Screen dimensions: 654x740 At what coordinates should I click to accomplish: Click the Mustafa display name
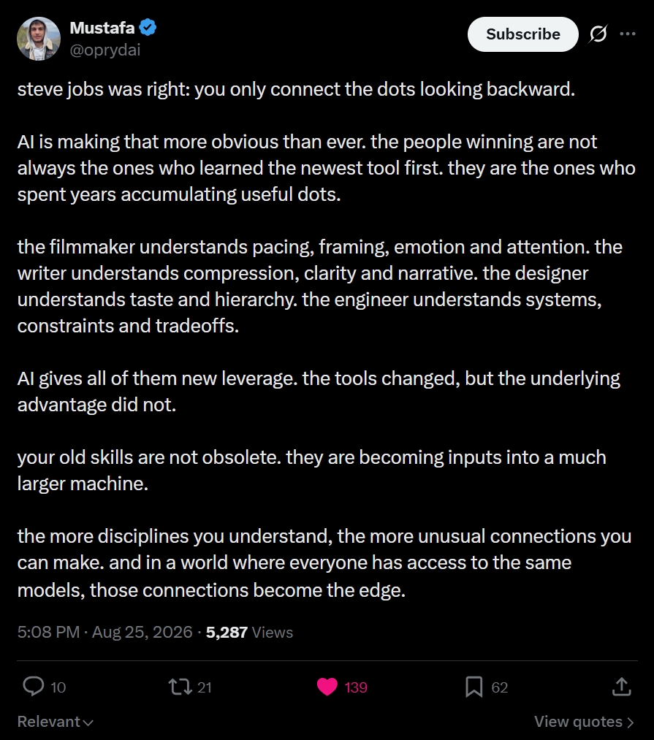[x=102, y=28]
